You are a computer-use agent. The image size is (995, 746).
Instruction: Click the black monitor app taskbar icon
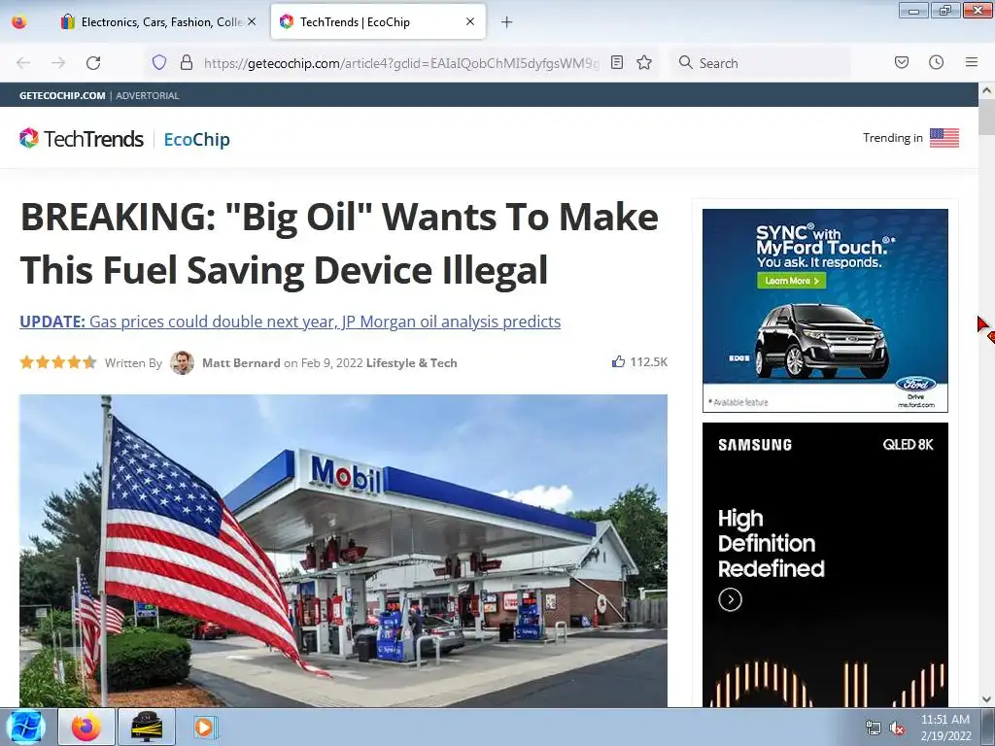pos(146,727)
